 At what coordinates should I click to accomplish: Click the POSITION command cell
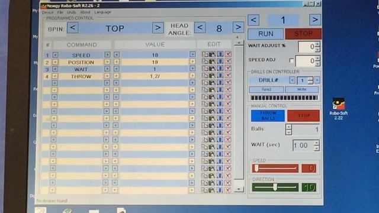81,62
